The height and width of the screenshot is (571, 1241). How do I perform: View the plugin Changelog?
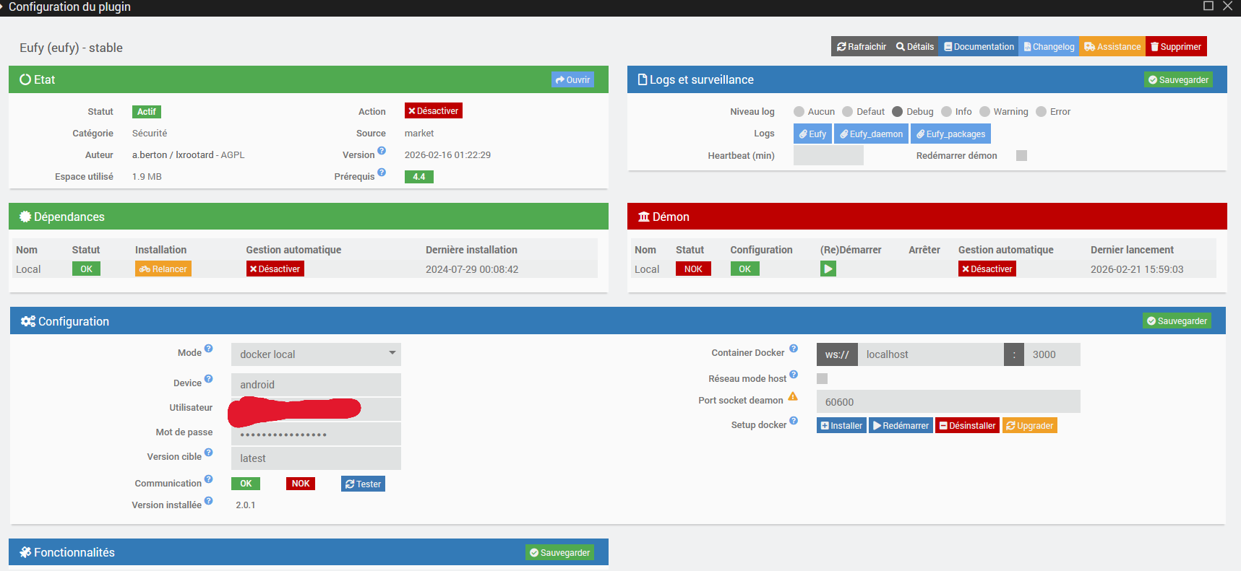(1049, 47)
